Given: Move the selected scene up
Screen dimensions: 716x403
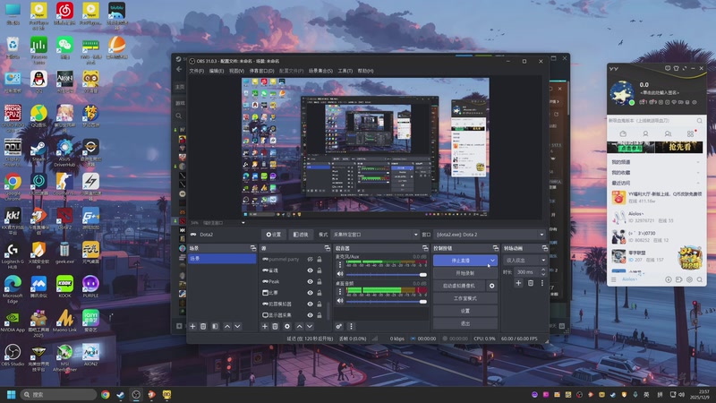Looking at the screenshot, I should (227, 326).
